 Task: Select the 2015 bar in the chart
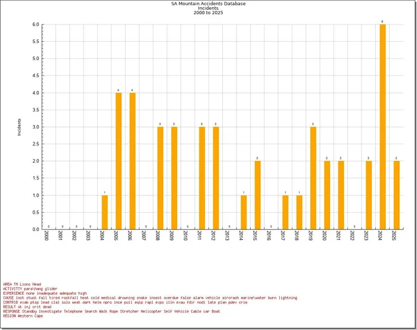257,195
